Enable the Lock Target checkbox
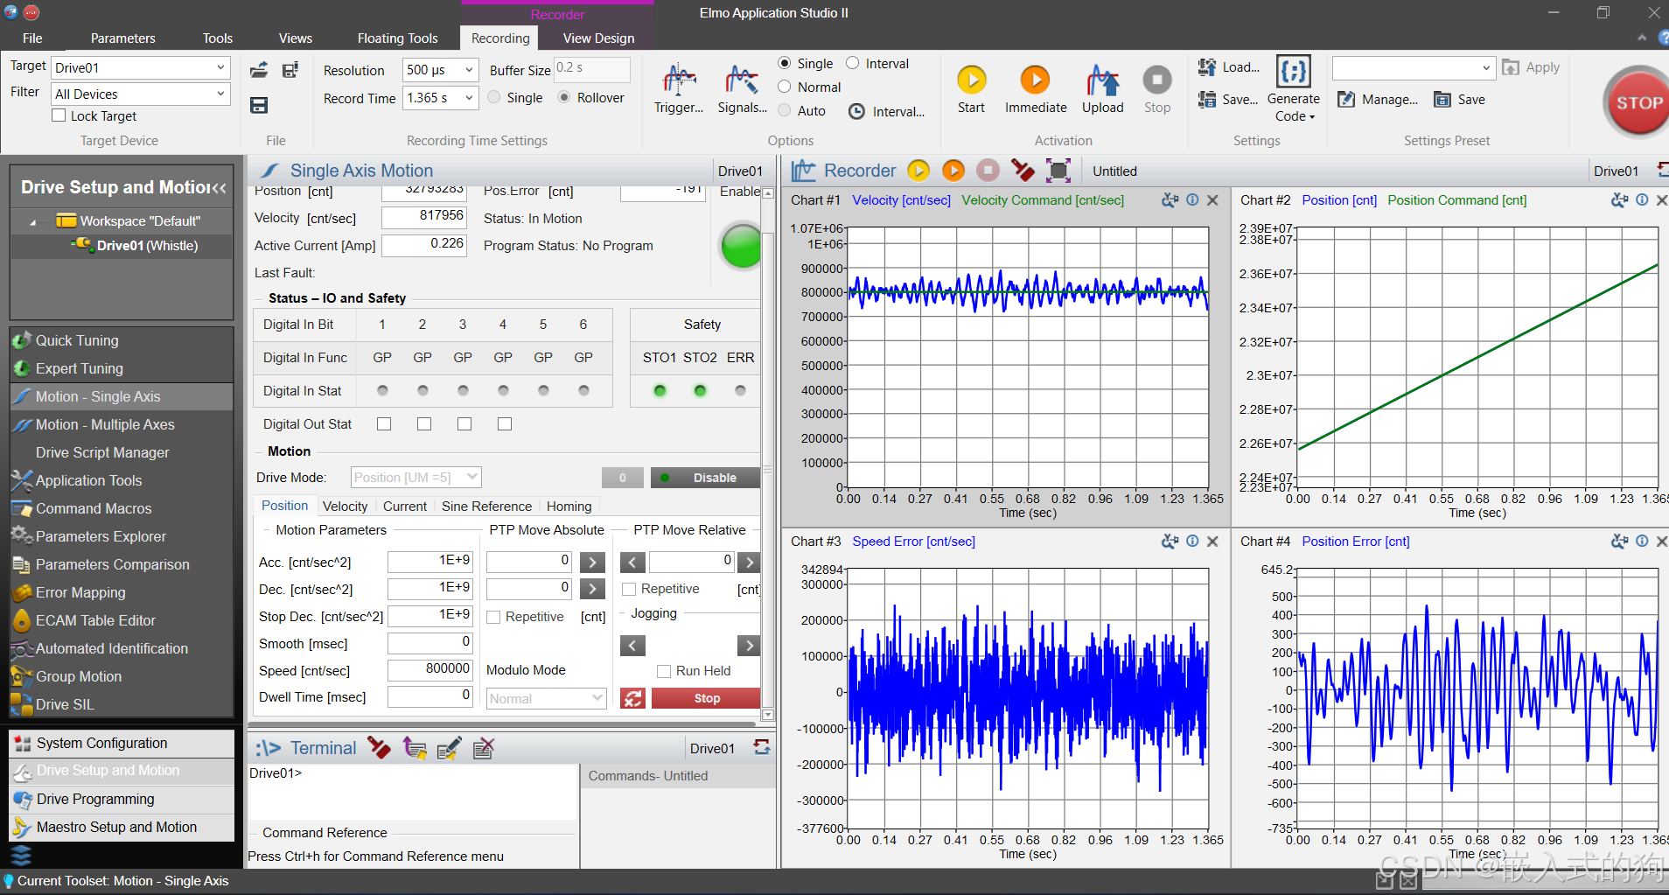This screenshot has width=1669, height=895. [x=59, y=115]
